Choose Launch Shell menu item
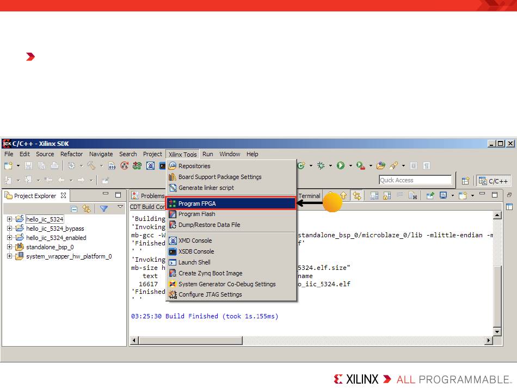 pos(231,262)
